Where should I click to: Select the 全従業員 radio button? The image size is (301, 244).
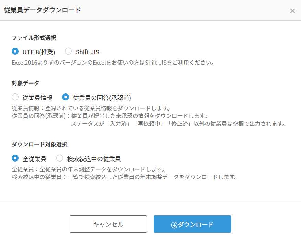click(15, 158)
